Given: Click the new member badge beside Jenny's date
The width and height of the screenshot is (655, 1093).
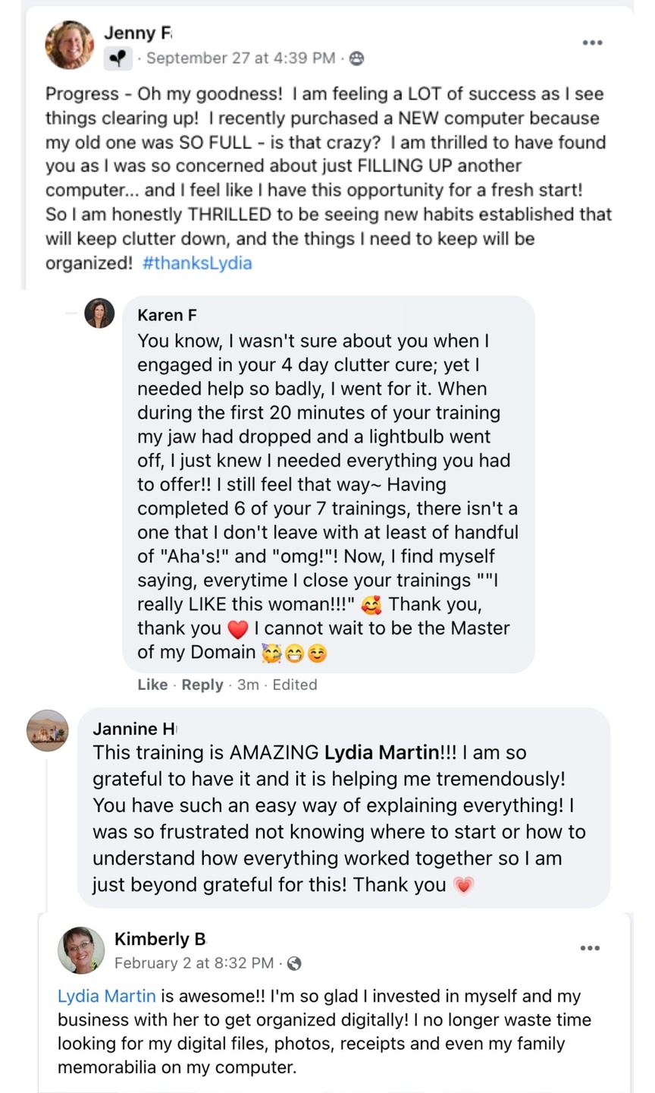Looking at the screenshot, I should (x=118, y=58).
